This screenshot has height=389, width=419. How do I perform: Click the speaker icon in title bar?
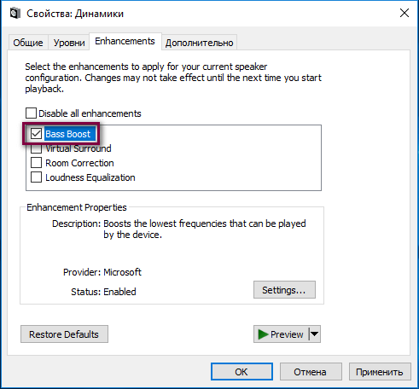[15, 14]
